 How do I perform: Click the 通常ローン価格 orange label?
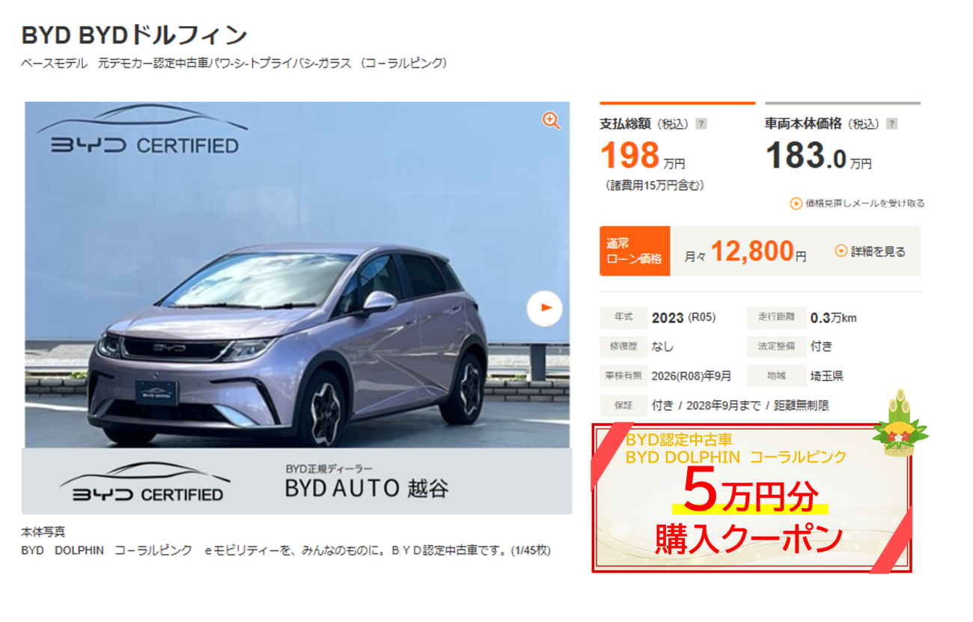click(635, 251)
